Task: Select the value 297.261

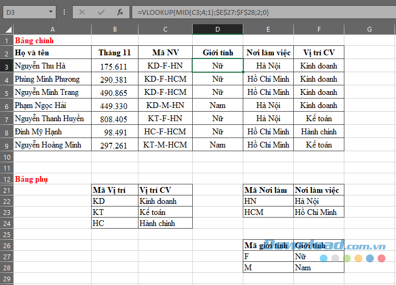Action: [x=115, y=144]
